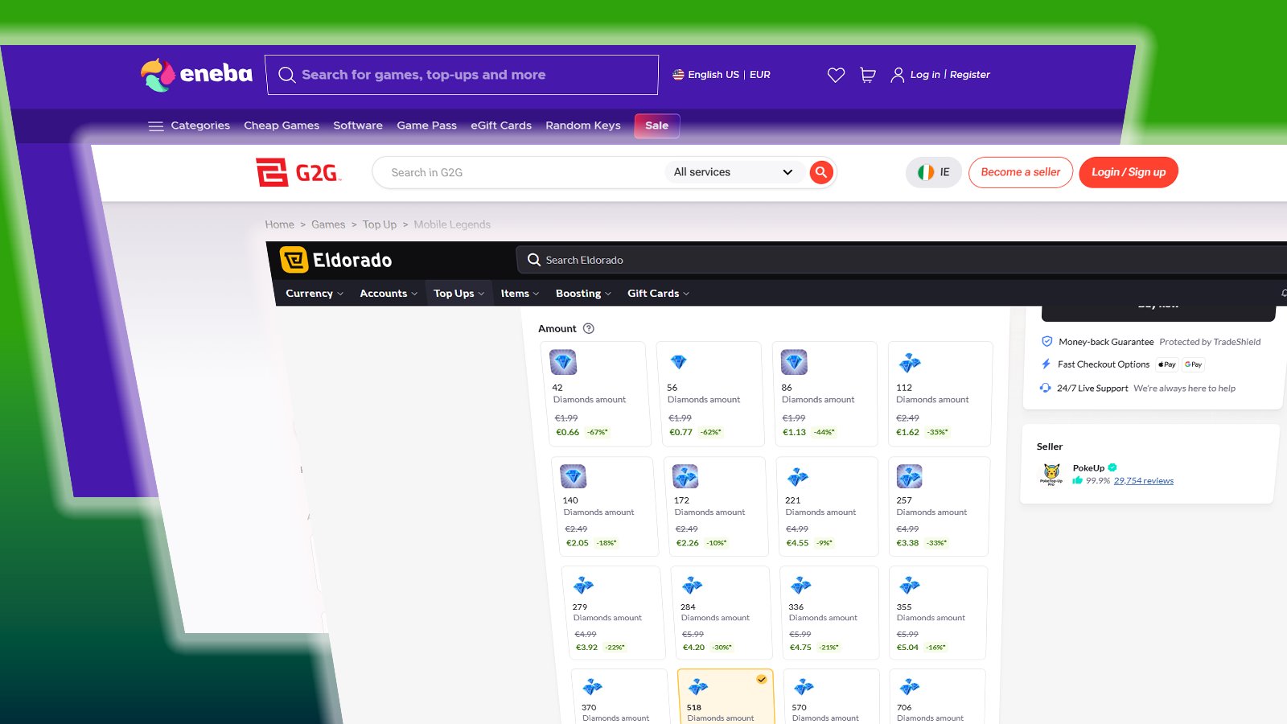Screen dimensions: 1287x724
Task: Select the 284 Diamonds amount option
Action: (x=720, y=613)
